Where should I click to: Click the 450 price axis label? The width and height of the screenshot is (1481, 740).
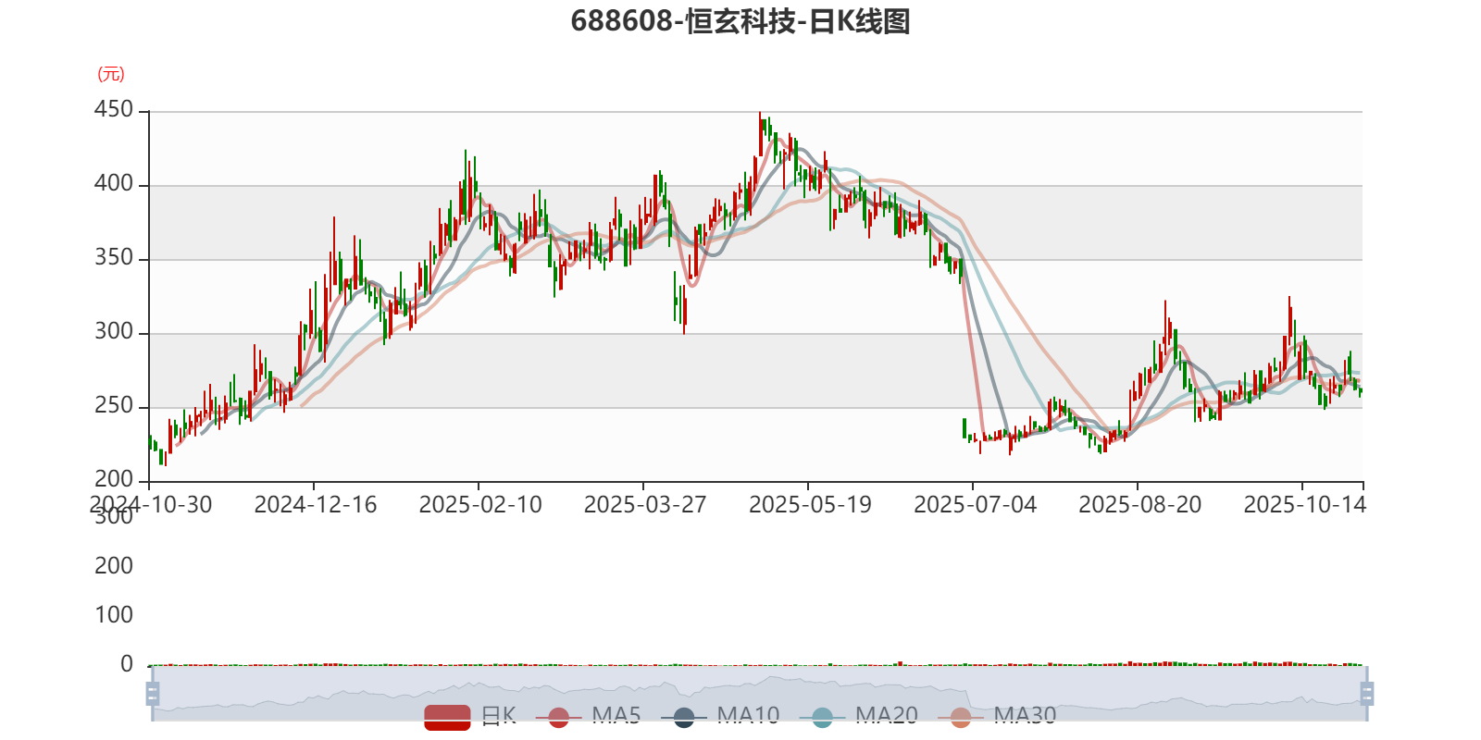click(x=114, y=110)
